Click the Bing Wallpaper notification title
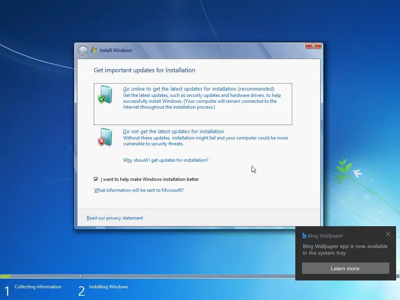400x300 pixels. [x=325, y=236]
